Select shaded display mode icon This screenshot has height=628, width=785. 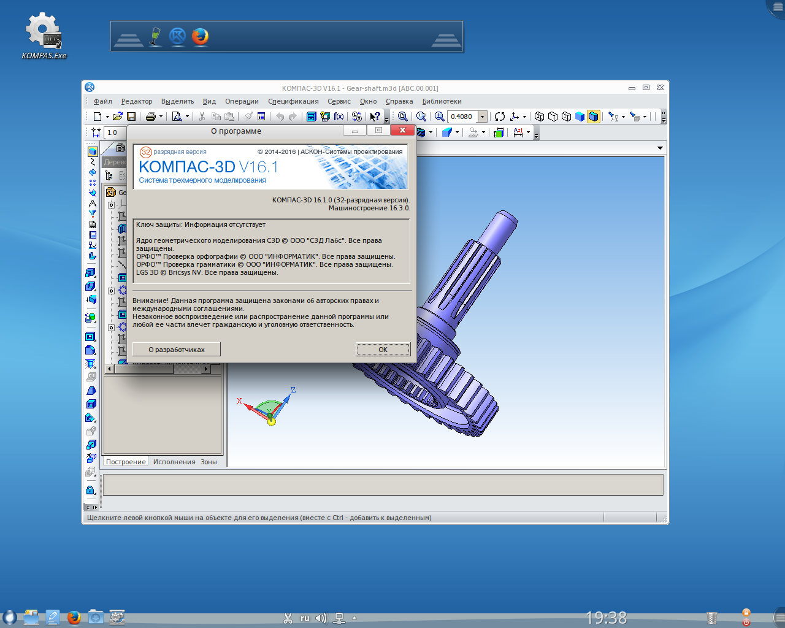tap(580, 117)
